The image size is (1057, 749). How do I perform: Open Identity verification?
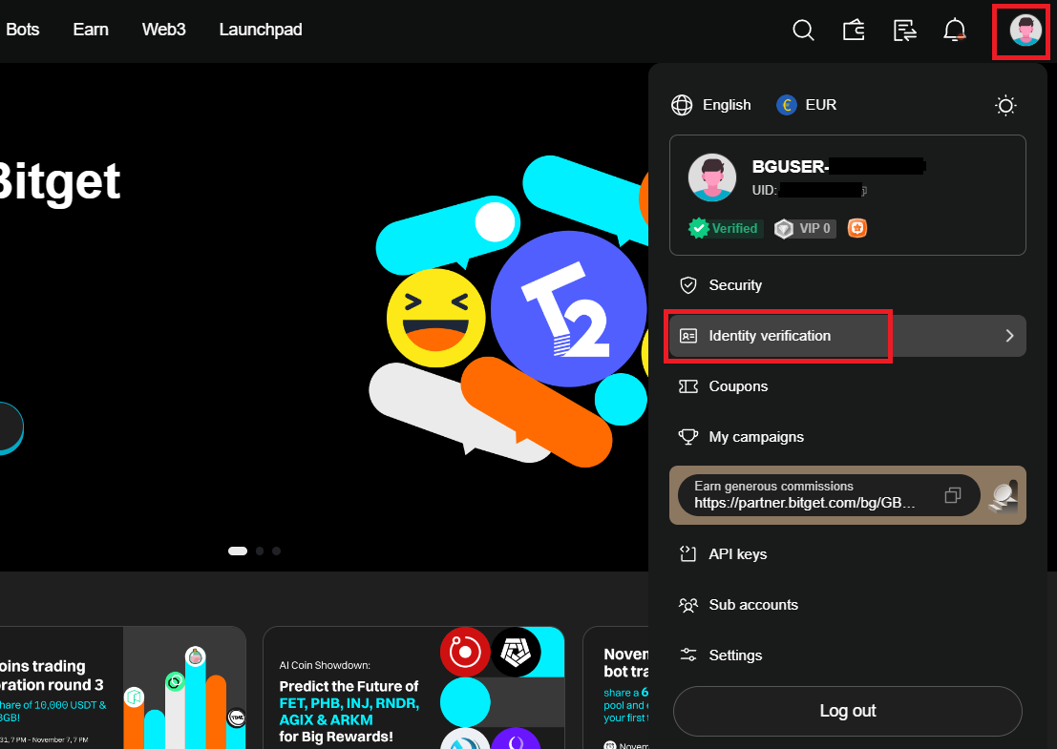tap(847, 336)
